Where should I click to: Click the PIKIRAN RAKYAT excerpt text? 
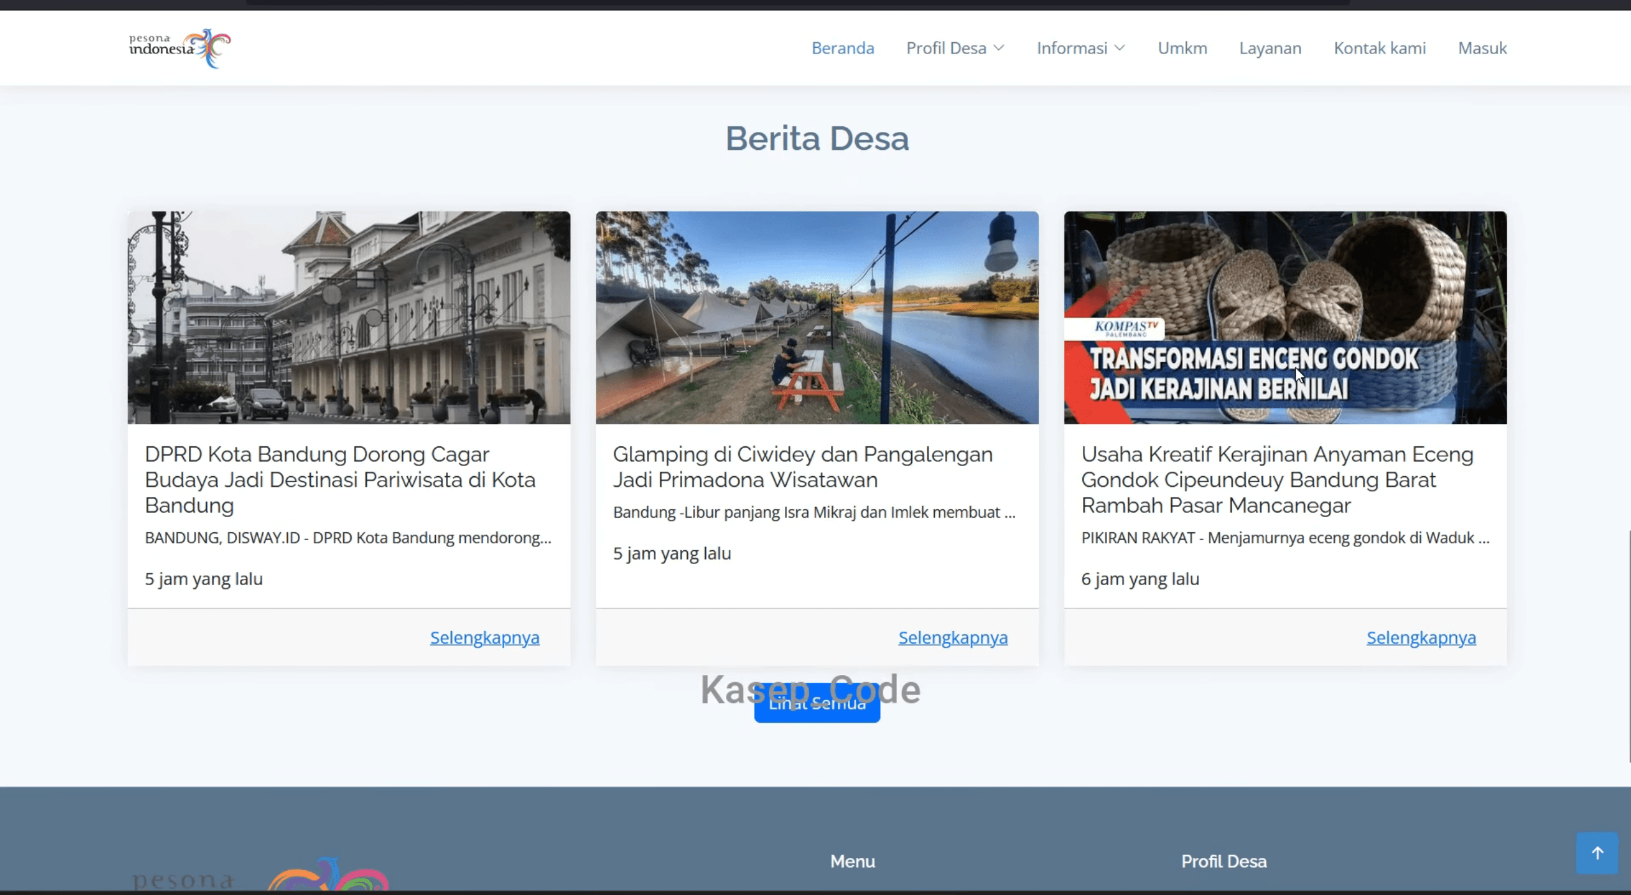click(x=1285, y=537)
